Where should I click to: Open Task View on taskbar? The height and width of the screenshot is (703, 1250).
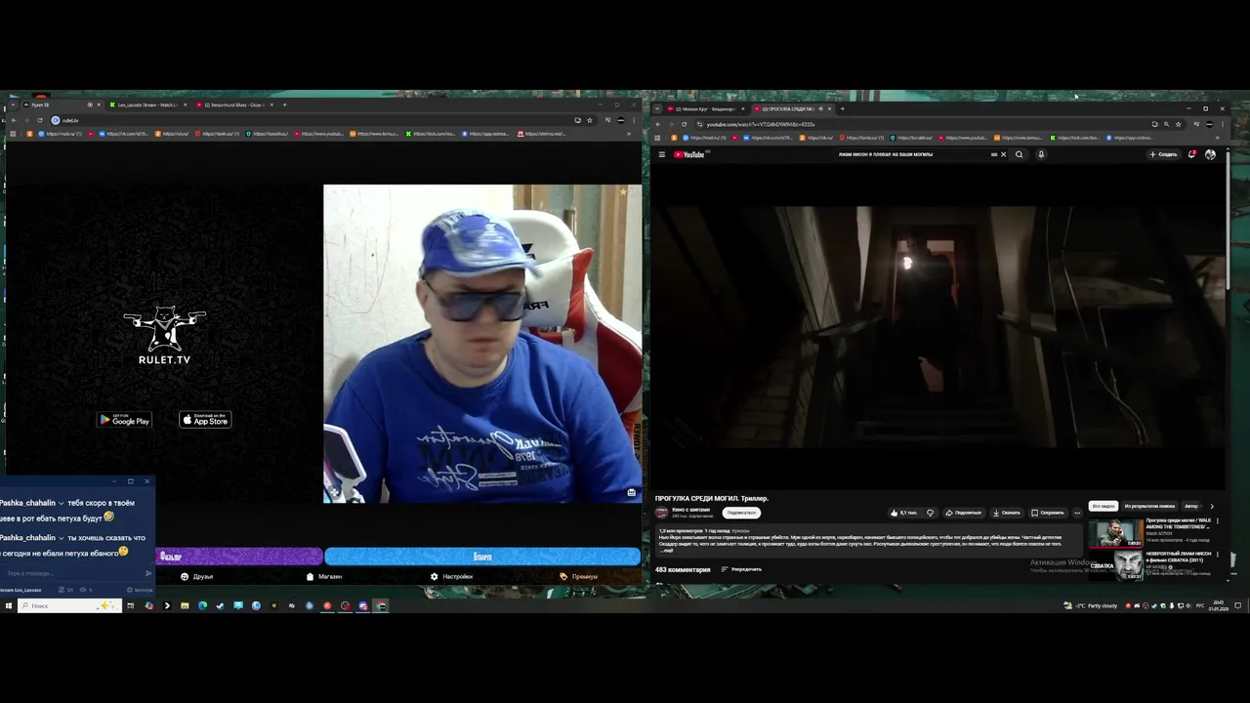pyautogui.click(x=130, y=605)
